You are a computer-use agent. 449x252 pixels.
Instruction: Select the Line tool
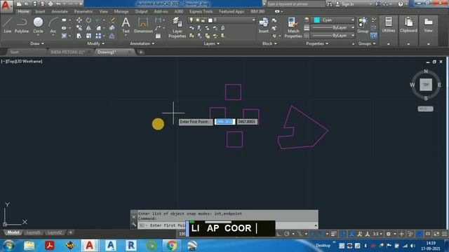click(x=8, y=25)
